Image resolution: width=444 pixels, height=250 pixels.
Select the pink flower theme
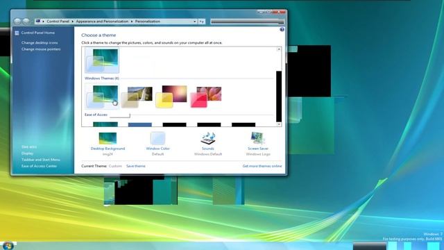click(x=206, y=97)
